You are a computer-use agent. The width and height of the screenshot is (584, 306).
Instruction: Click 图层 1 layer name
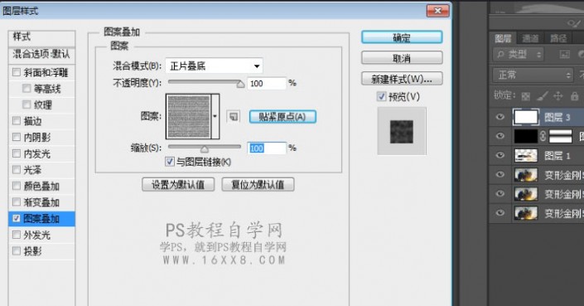pyautogui.click(x=557, y=156)
